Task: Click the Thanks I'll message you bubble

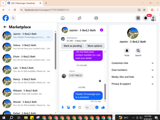Action: click(88, 96)
